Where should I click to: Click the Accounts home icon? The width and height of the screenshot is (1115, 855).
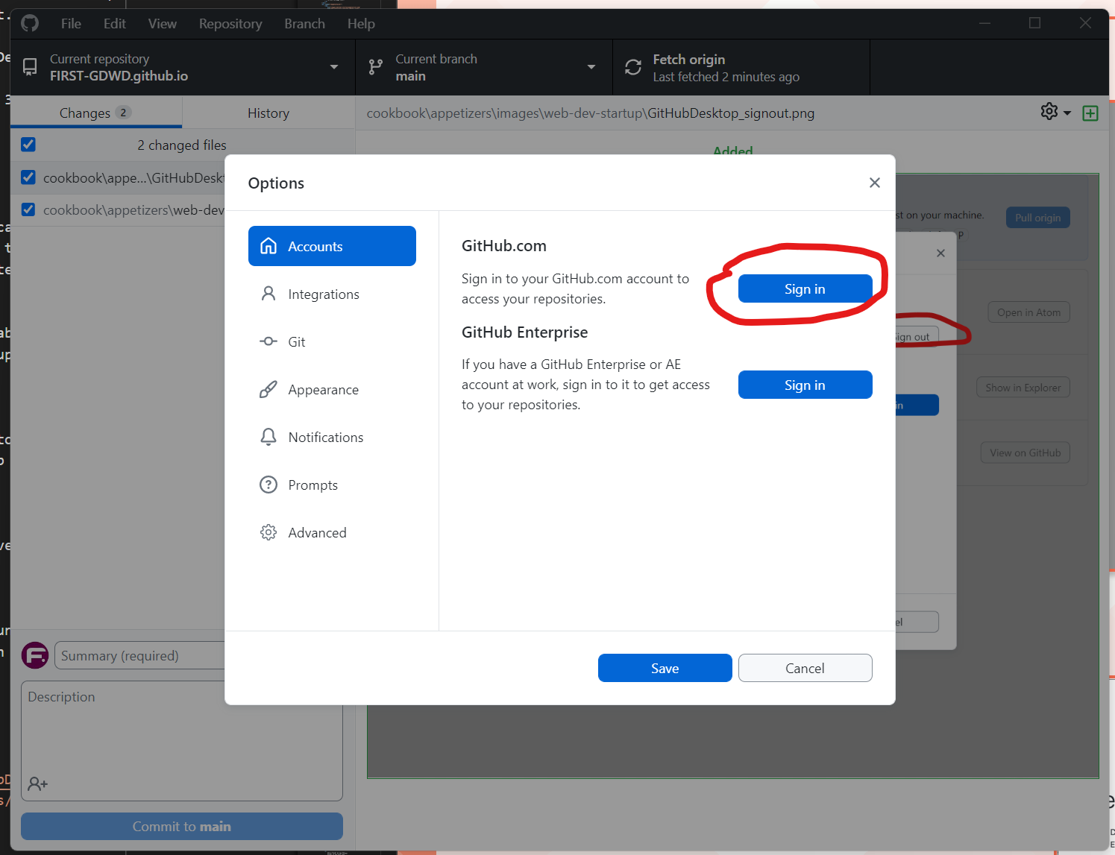pos(268,246)
